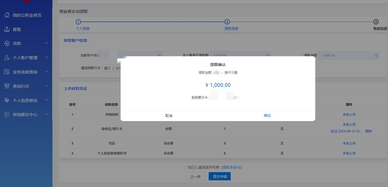
Task: Click the 个人账户管理 person-lock icon
Action: [x=7, y=58]
